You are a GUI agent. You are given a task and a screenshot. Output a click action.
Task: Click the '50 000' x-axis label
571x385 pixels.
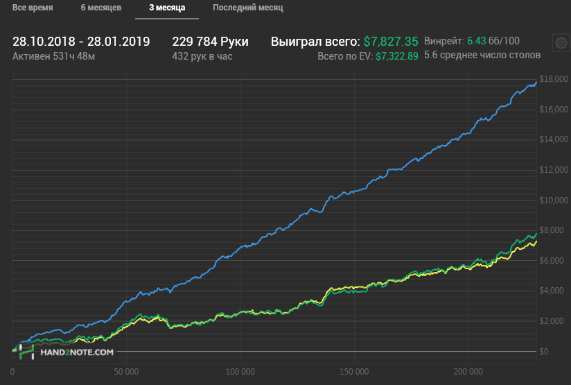pos(126,372)
